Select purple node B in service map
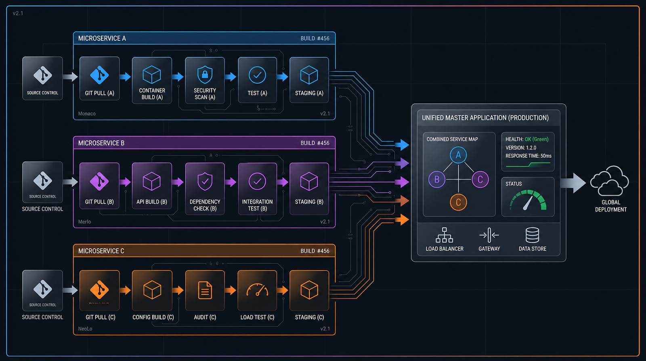The image size is (646, 361). tap(437, 179)
